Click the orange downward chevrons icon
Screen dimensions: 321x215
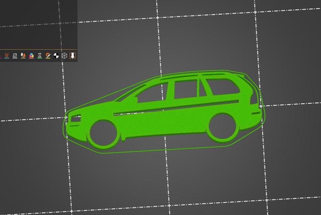coord(6,55)
